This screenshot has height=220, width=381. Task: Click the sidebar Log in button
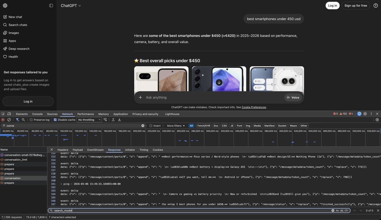[x=28, y=101]
